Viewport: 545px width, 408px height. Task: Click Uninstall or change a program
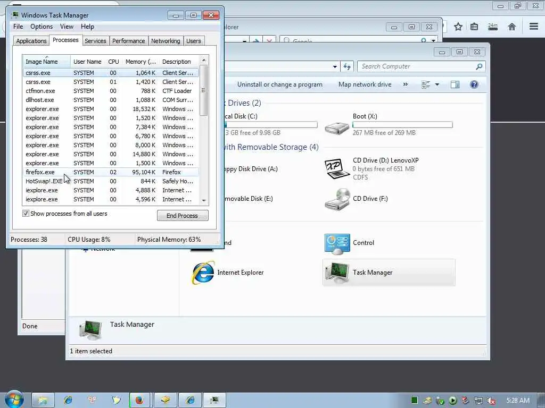point(280,84)
